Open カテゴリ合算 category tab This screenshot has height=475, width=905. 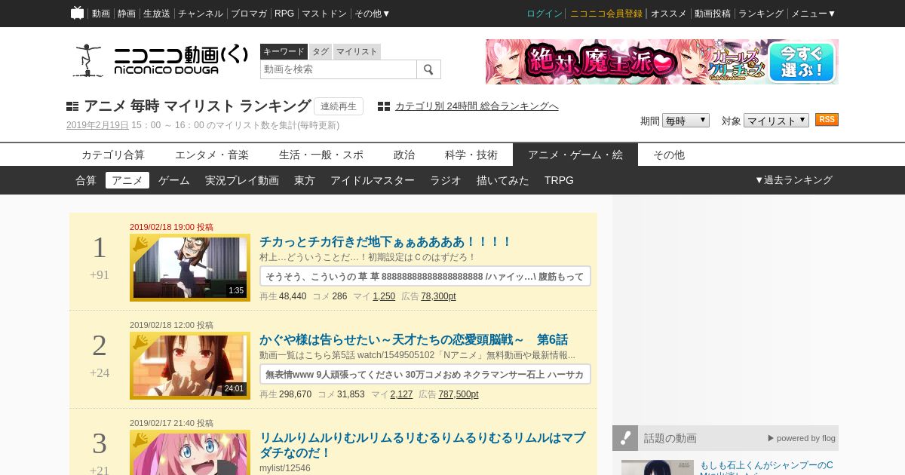113,155
